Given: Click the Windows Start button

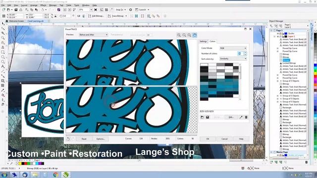Looking at the screenshot, I should [x=4, y=175].
